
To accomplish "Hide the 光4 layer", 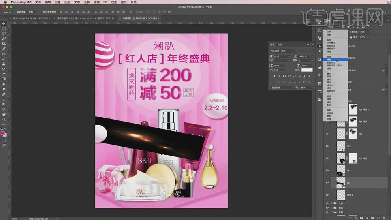I will (327, 134).
